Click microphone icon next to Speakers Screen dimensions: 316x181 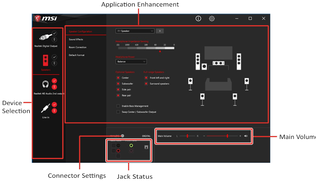54,63
